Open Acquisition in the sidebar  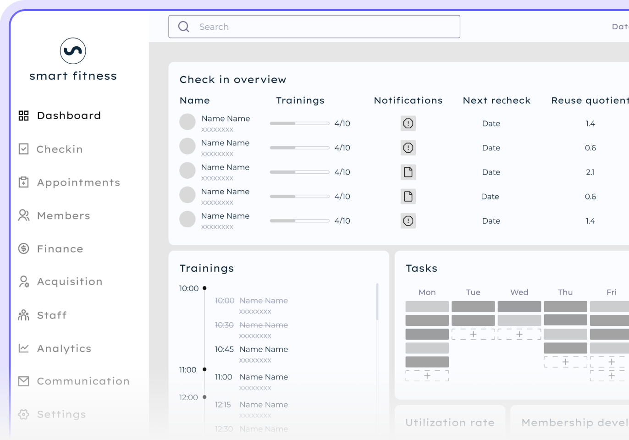tap(70, 281)
